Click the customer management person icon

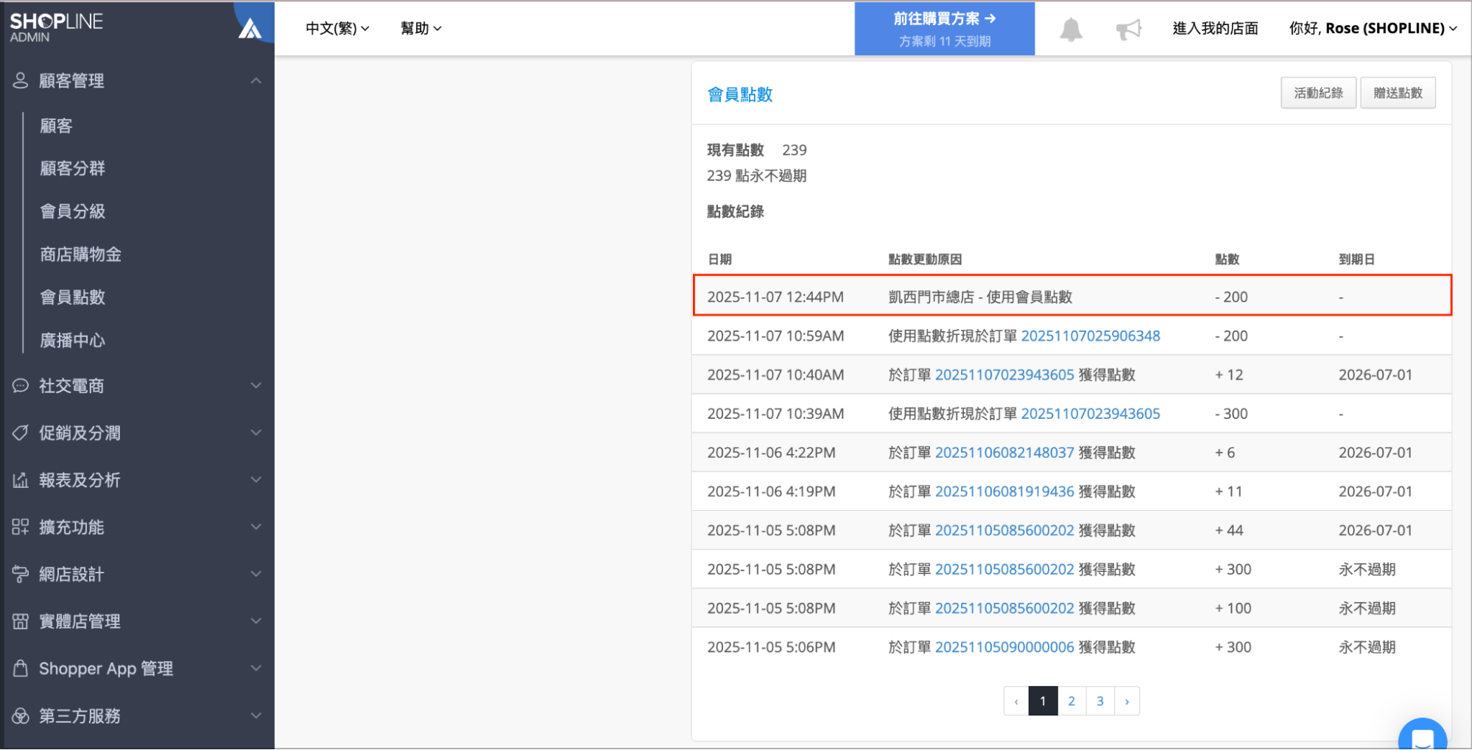click(21, 80)
